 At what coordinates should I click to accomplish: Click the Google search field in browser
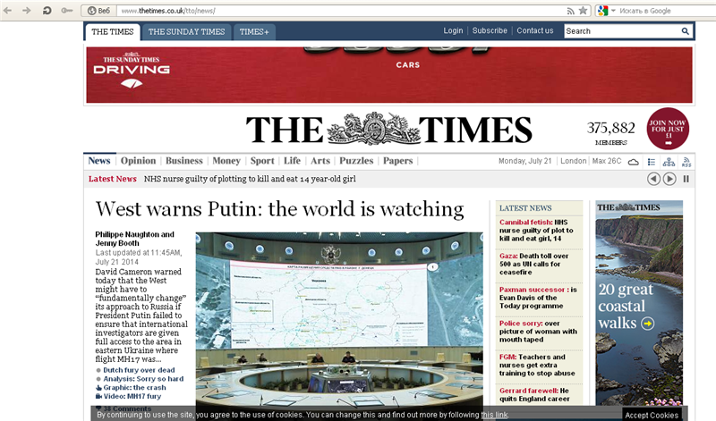tap(666, 11)
